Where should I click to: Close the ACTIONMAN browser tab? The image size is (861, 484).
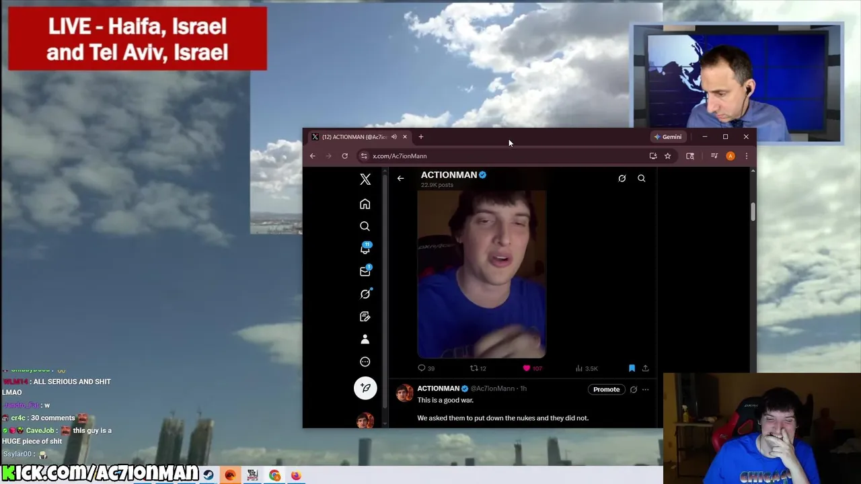405,137
